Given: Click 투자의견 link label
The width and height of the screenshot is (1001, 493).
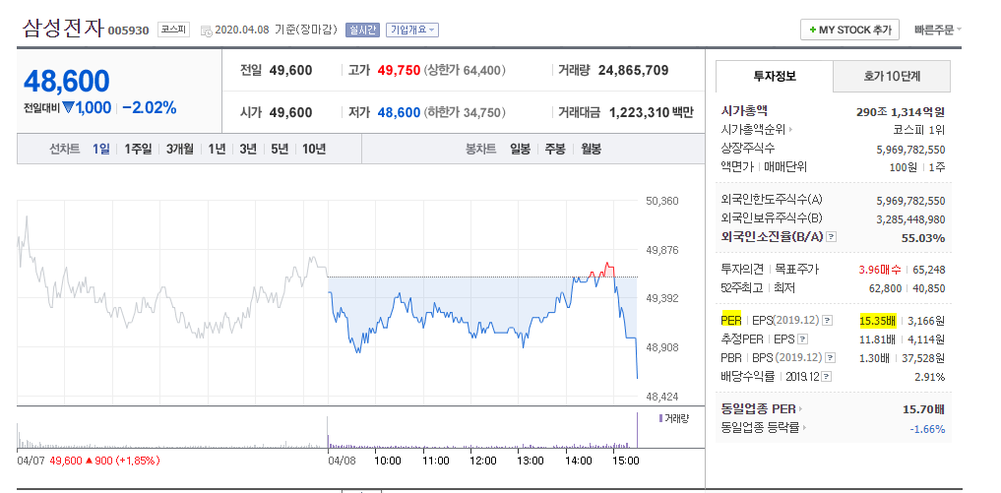Looking at the screenshot, I should tap(742, 270).
